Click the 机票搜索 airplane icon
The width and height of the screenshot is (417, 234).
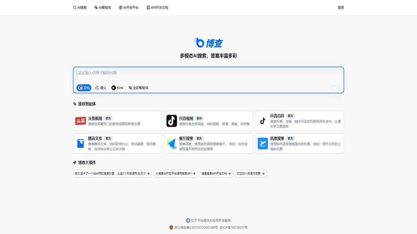[x=263, y=143]
